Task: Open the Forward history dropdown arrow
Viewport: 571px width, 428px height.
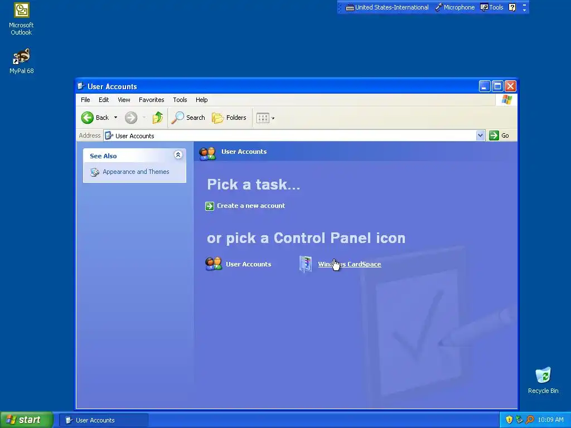Action: click(x=144, y=118)
